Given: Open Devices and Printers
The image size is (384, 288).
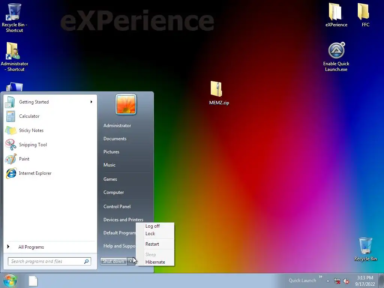Looking at the screenshot, I should pyautogui.click(x=123, y=220).
